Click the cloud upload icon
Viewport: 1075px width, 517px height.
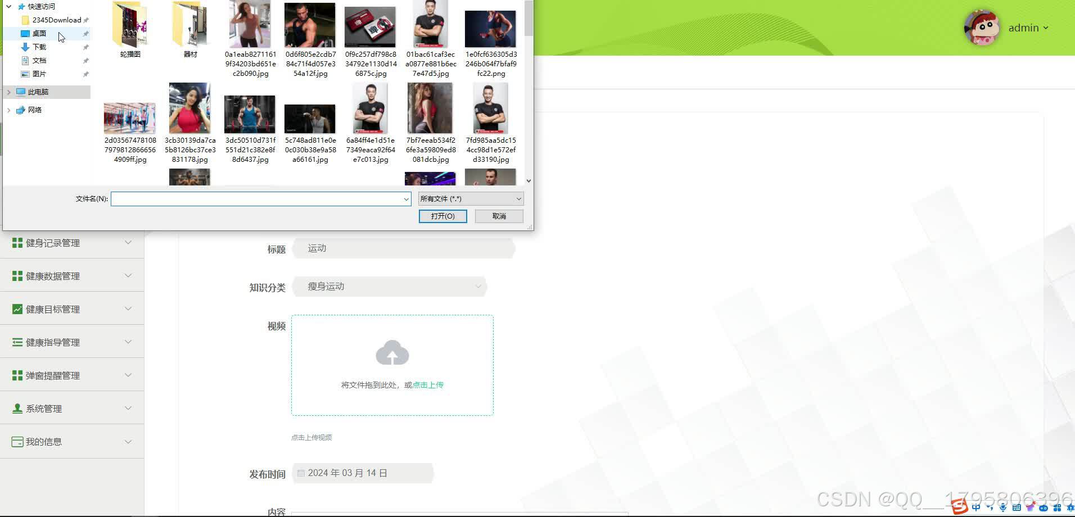[392, 353]
